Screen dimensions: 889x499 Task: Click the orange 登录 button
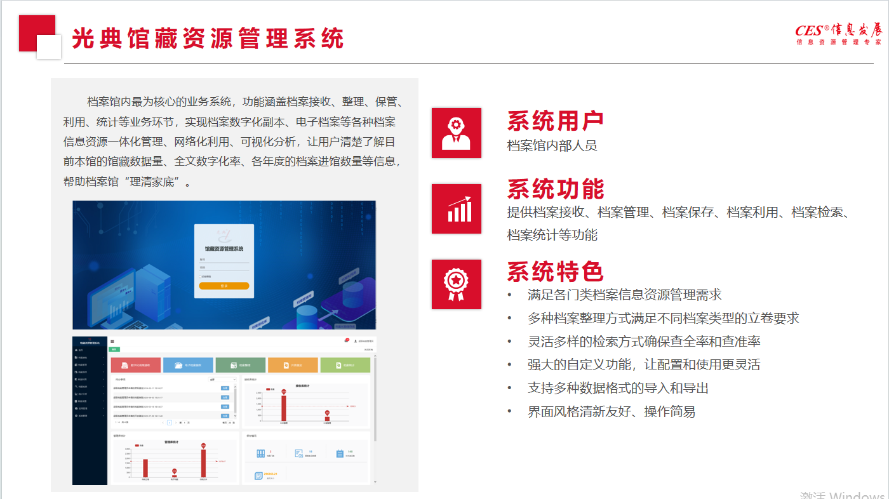point(224,286)
